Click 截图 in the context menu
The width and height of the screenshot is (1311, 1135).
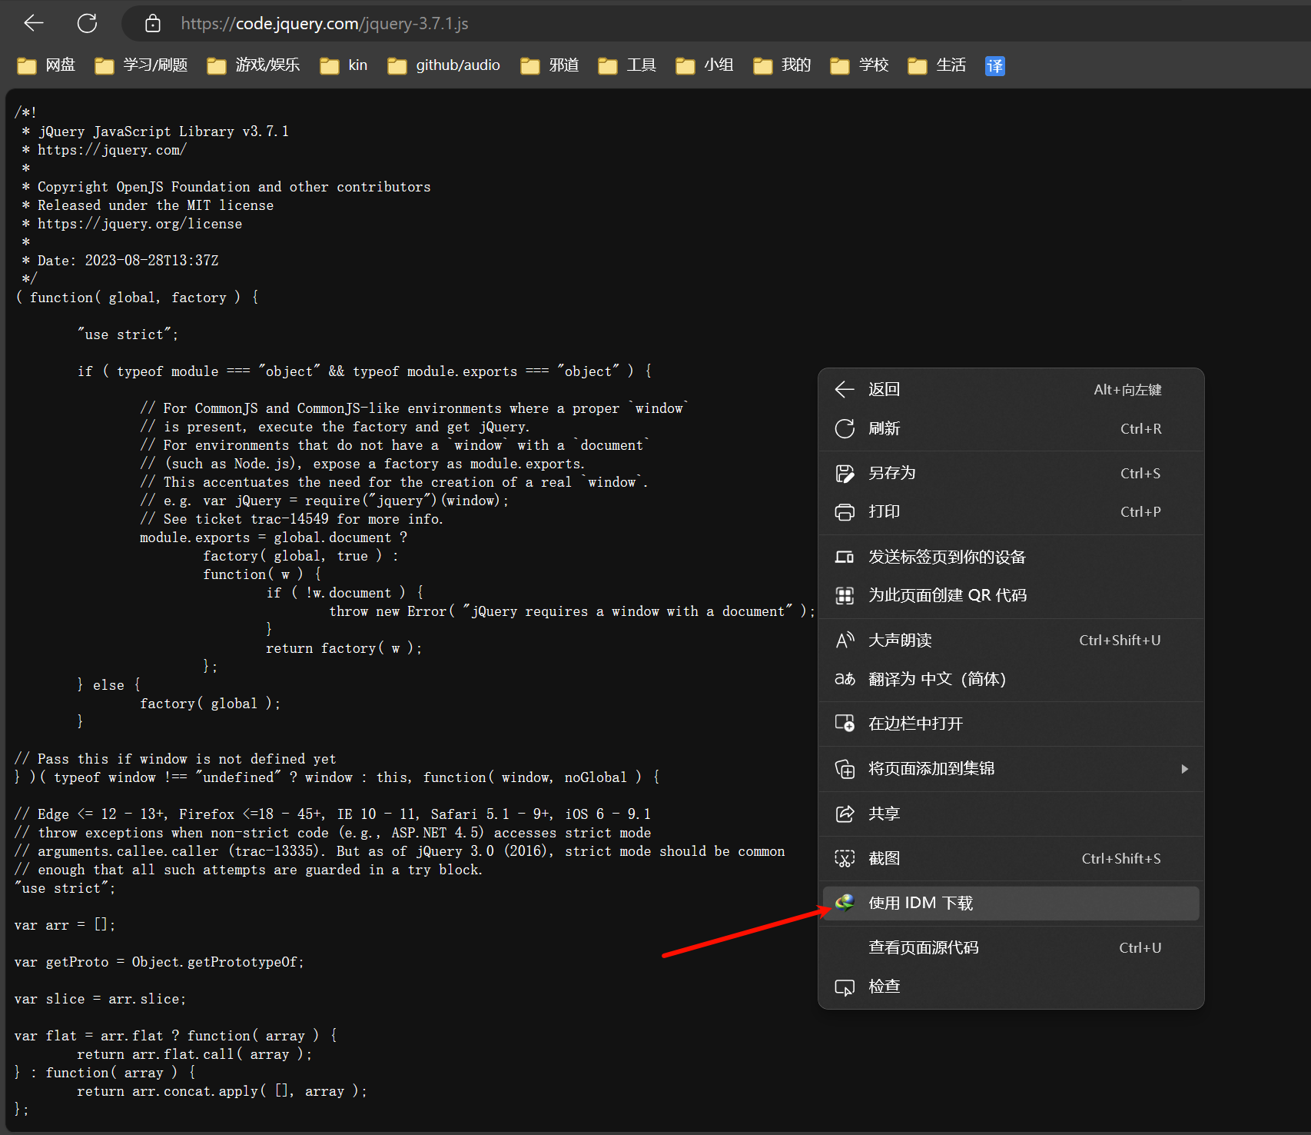[884, 858]
